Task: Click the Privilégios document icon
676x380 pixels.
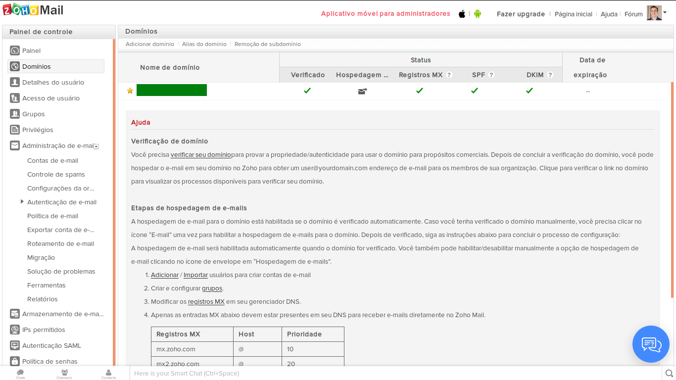Action: [15, 130]
